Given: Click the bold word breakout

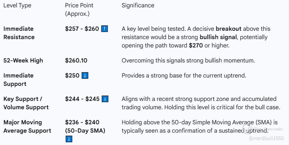Looking at the screenshot, I should coord(228,29).
